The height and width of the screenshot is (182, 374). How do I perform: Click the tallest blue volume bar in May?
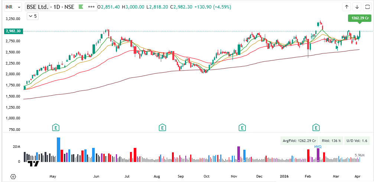(58, 150)
